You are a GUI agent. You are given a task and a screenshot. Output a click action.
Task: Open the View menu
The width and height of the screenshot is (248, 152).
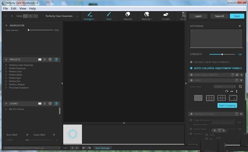23,9
